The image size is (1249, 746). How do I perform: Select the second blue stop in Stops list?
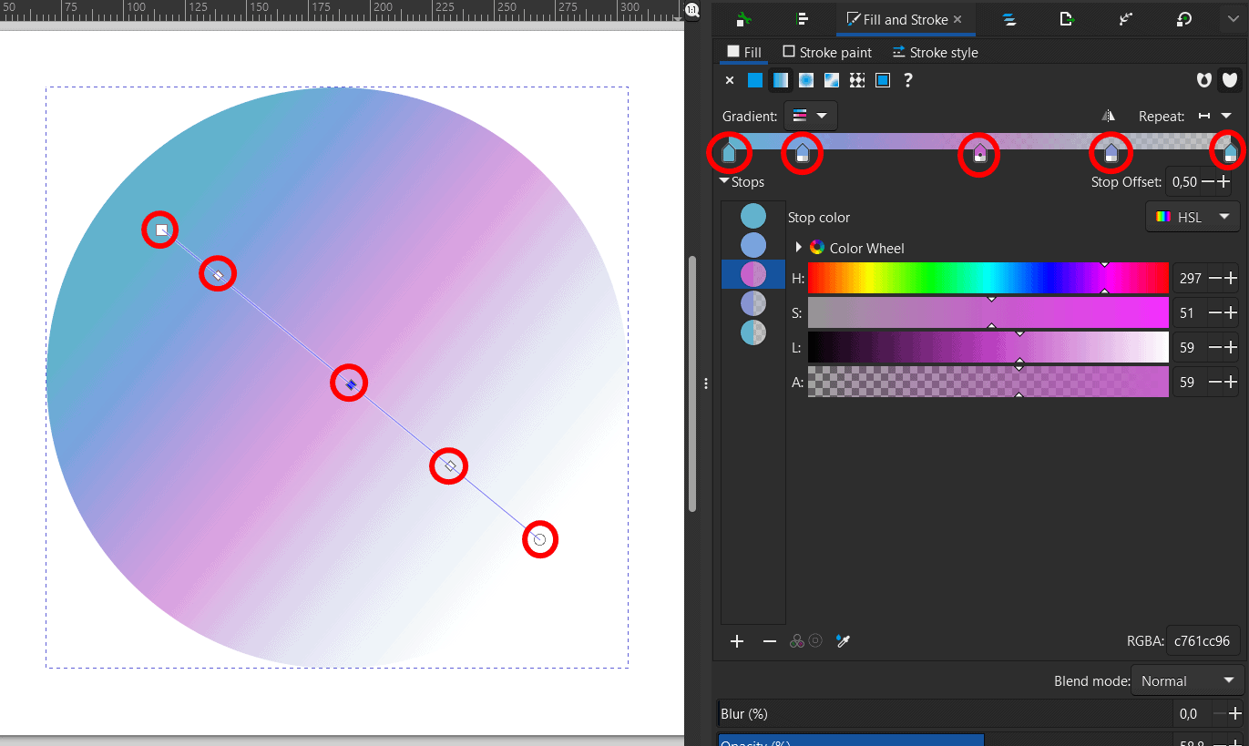tap(753, 245)
